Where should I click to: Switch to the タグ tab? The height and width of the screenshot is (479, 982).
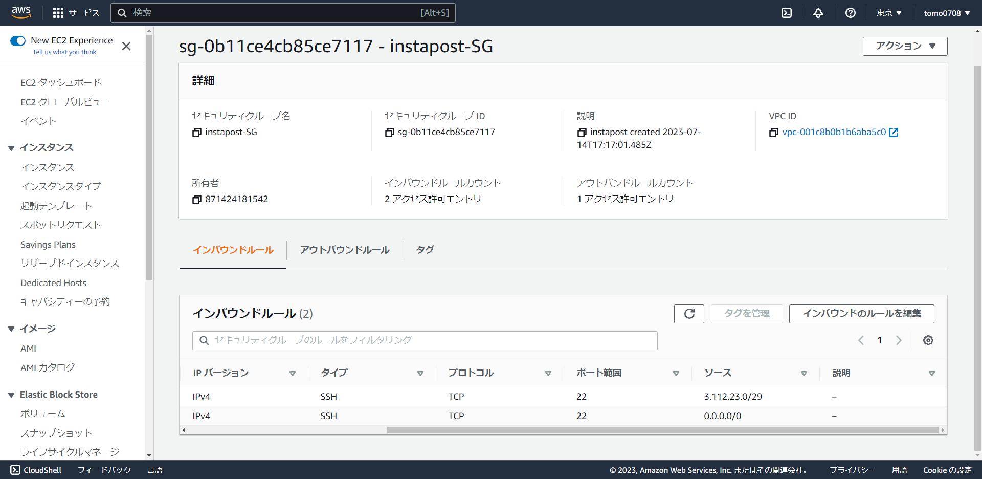(x=424, y=250)
